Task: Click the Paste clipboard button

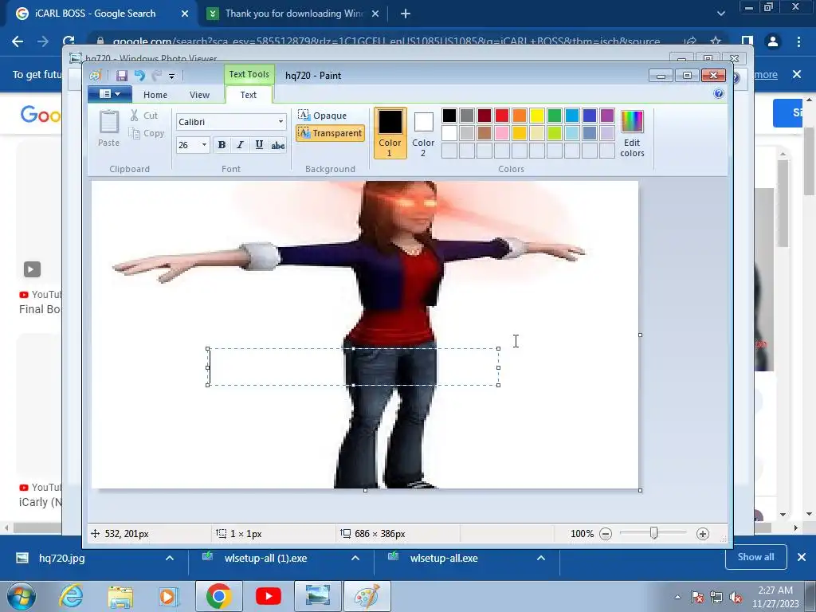Action: (108, 128)
